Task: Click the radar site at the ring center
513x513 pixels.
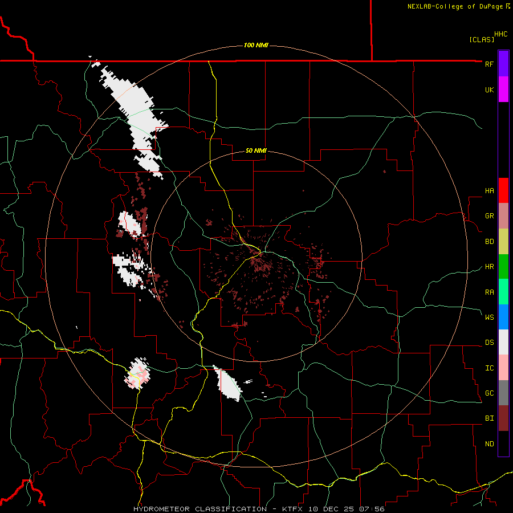Action: [256, 256]
